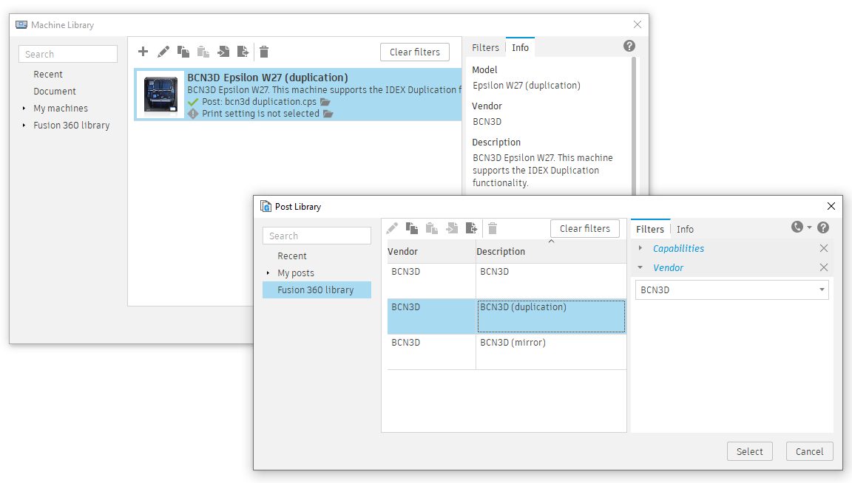Open the Post Library help question icon
852x483 pixels.
(823, 227)
